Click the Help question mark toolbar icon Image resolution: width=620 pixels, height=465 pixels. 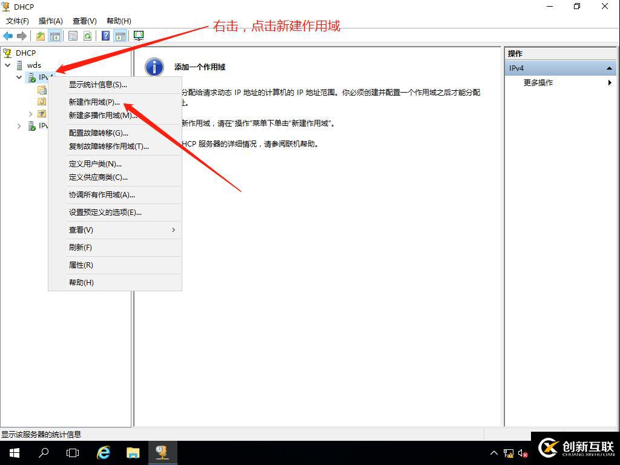tap(104, 35)
